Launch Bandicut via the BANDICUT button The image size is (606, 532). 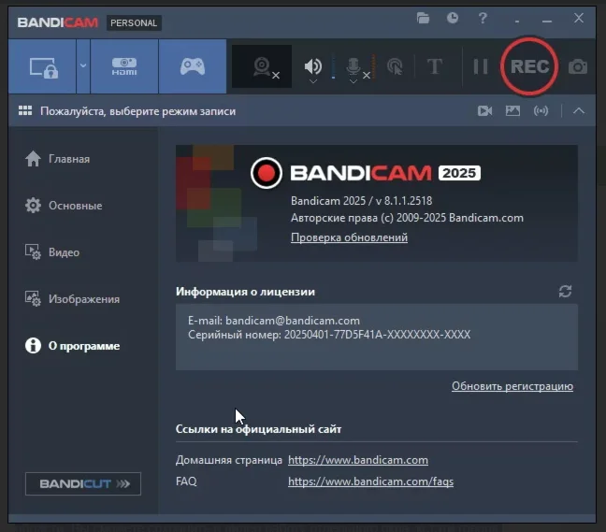click(83, 483)
